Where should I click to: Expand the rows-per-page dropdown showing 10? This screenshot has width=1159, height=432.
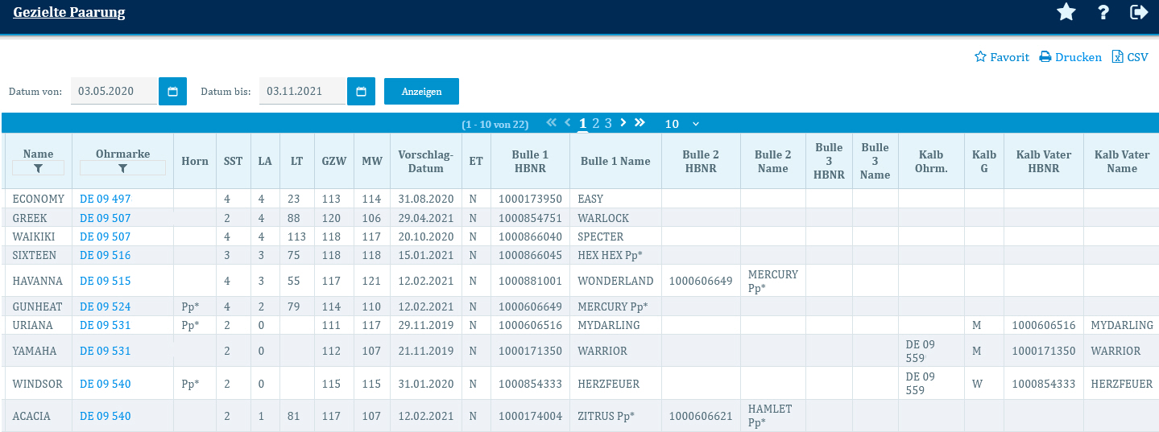point(681,124)
